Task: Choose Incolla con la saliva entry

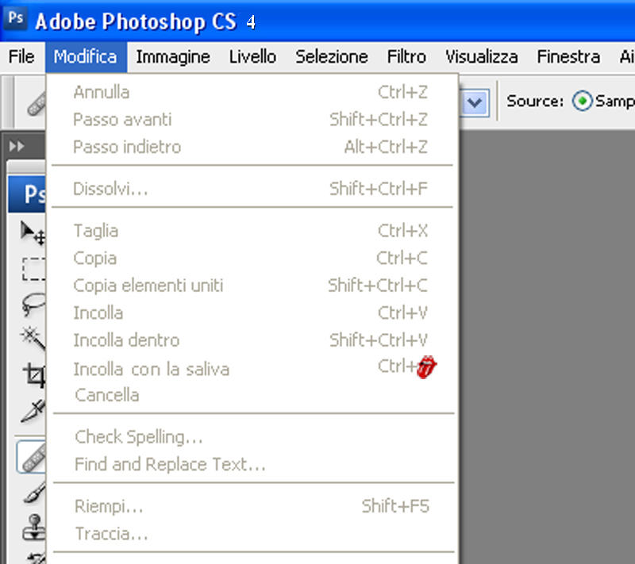Action: pos(252,369)
